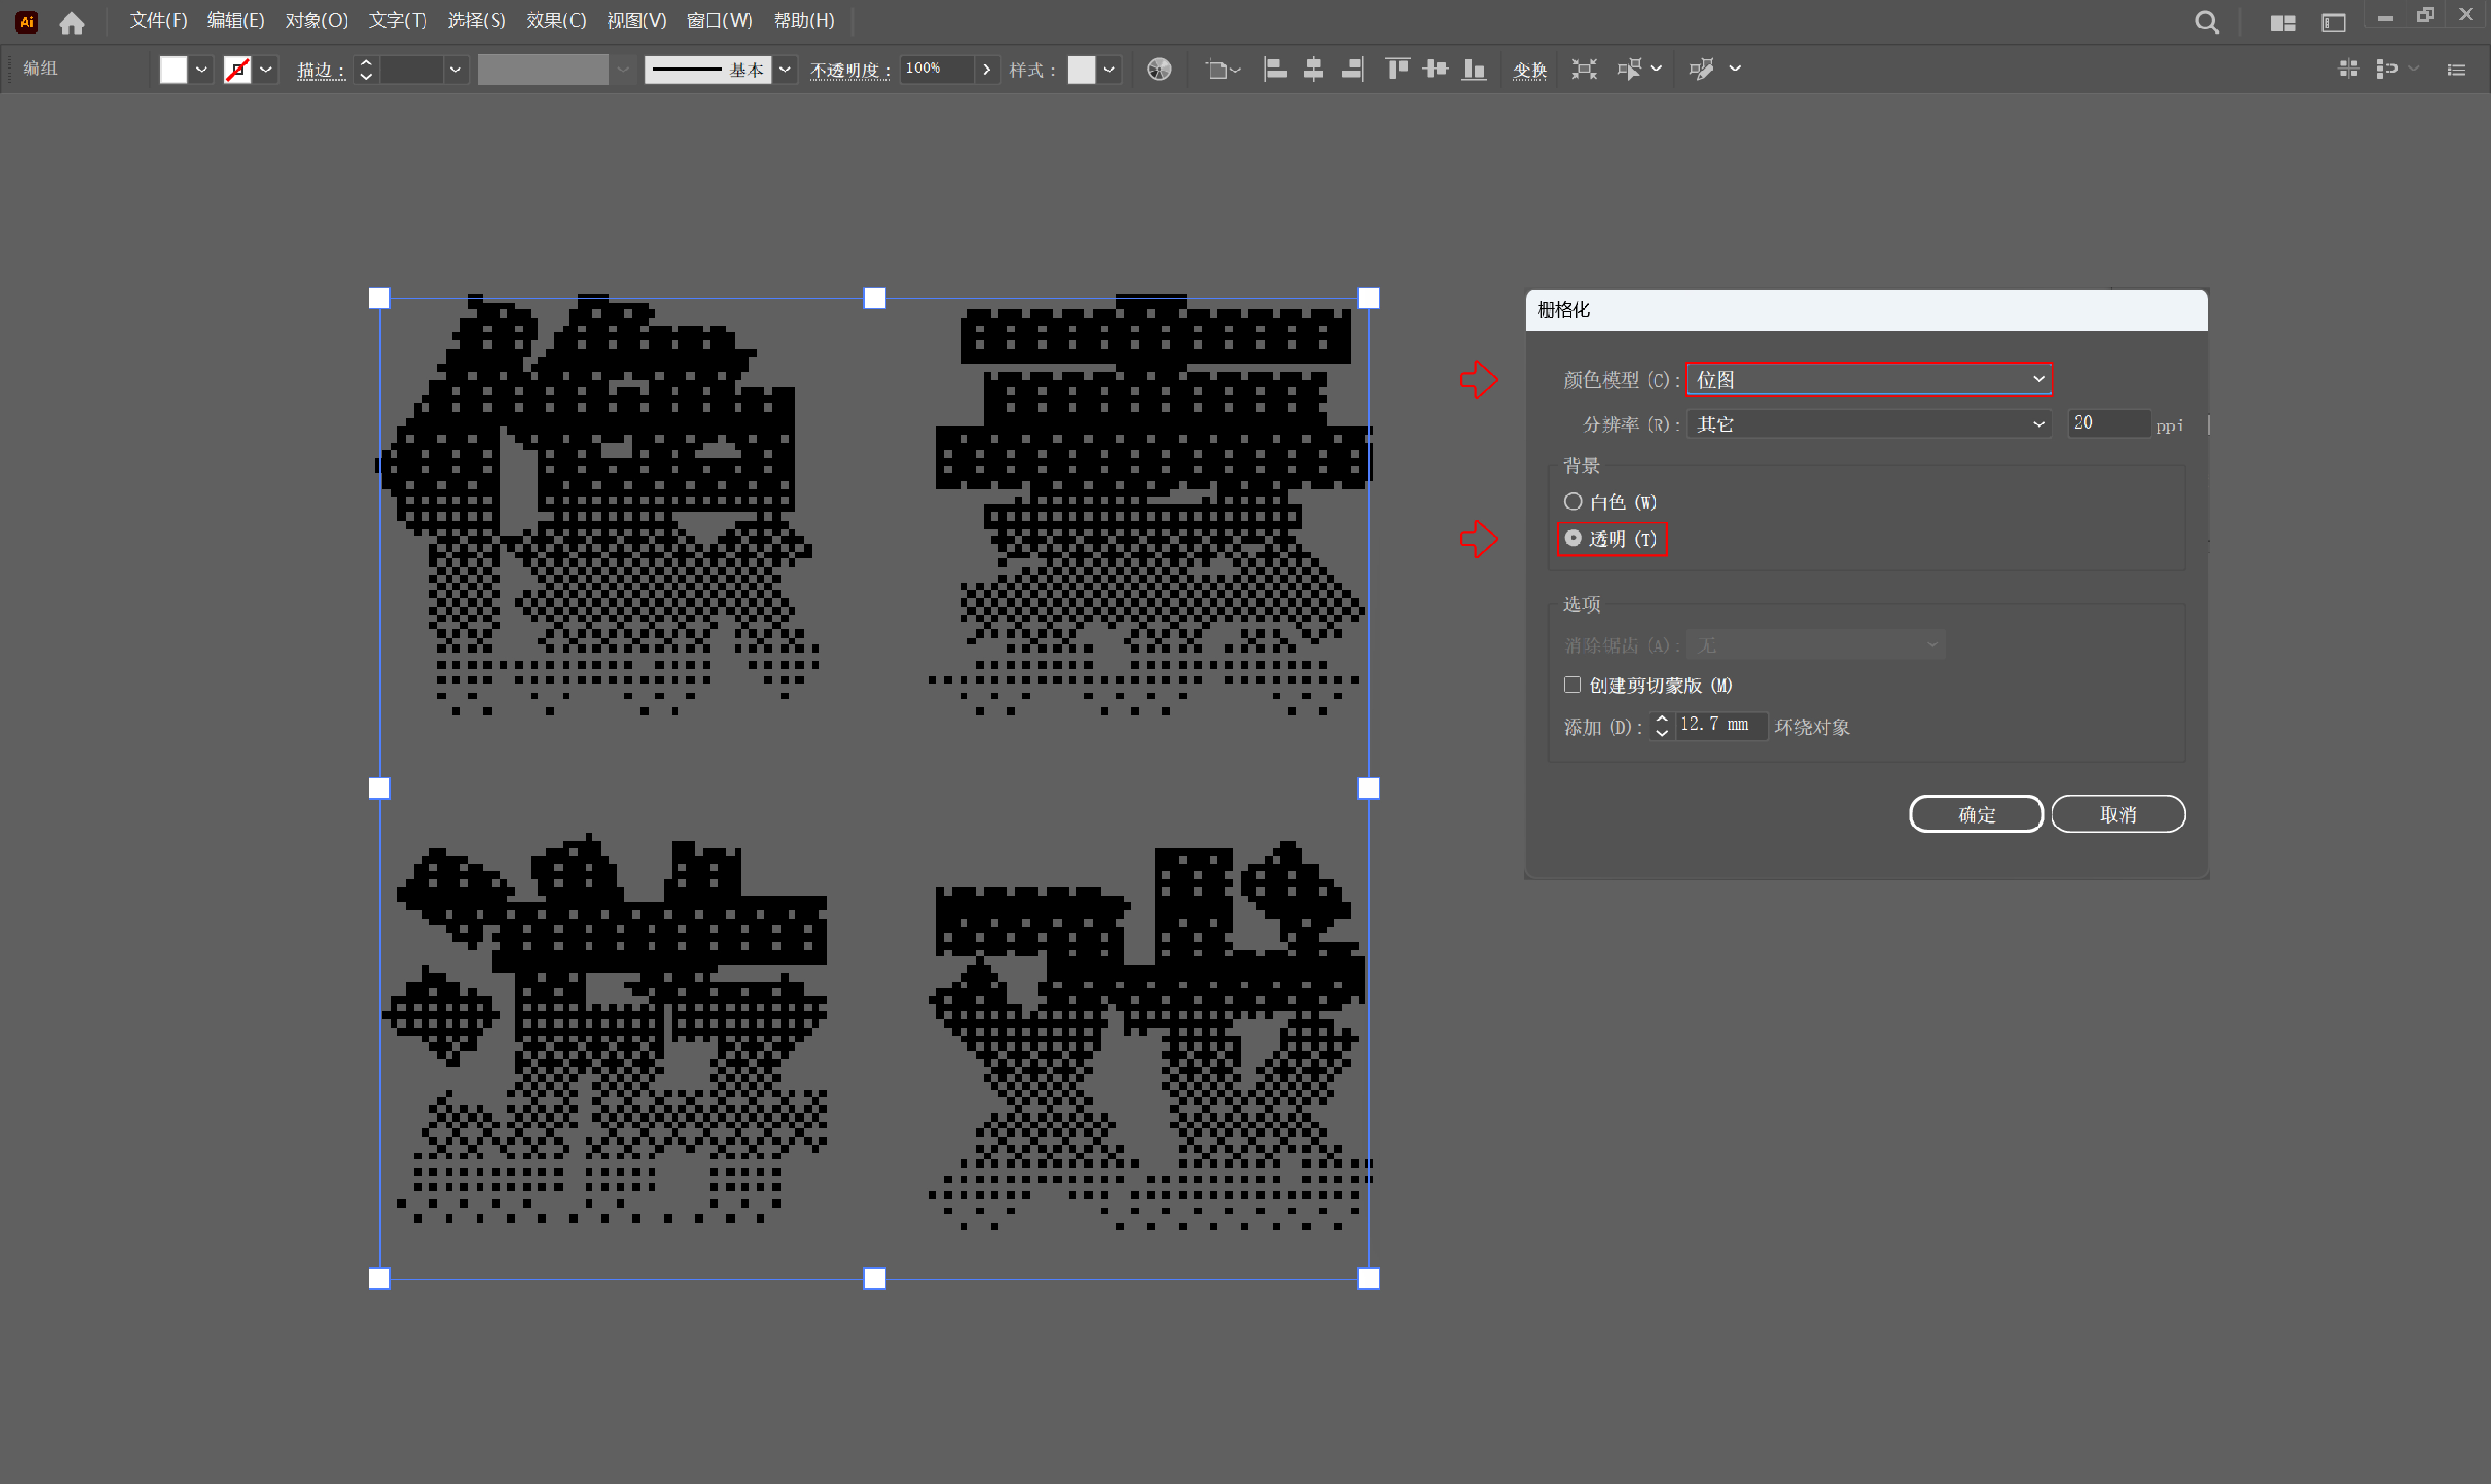The width and height of the screenshot is (2491, 1484).
Task: Open the 变换 transform panel link
Action: (x=1530, y=70)
